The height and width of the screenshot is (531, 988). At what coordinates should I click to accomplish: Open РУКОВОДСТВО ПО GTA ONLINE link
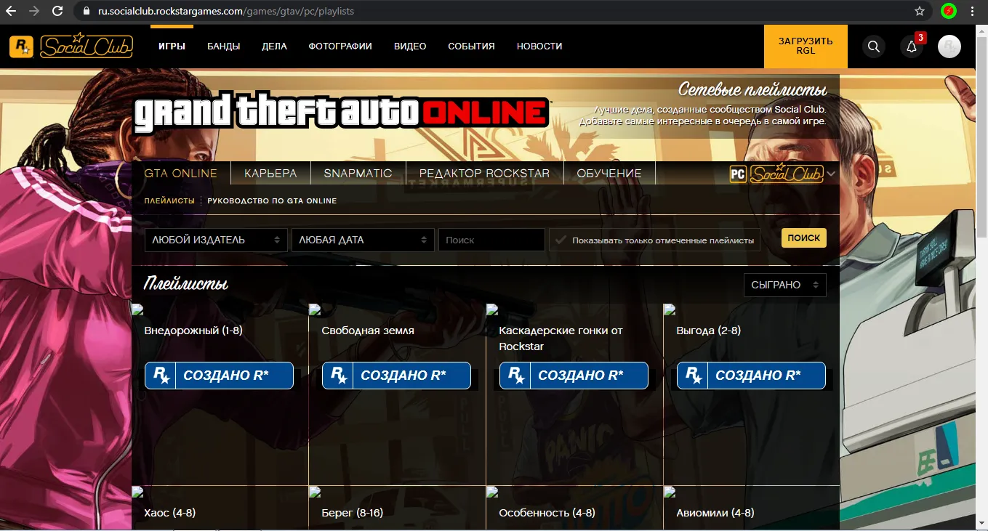[272, 200]
